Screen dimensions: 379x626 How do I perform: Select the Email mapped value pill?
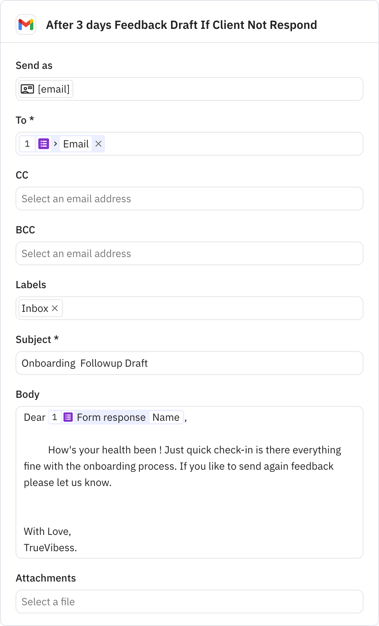pyautogui.click(x=76, y=144)
